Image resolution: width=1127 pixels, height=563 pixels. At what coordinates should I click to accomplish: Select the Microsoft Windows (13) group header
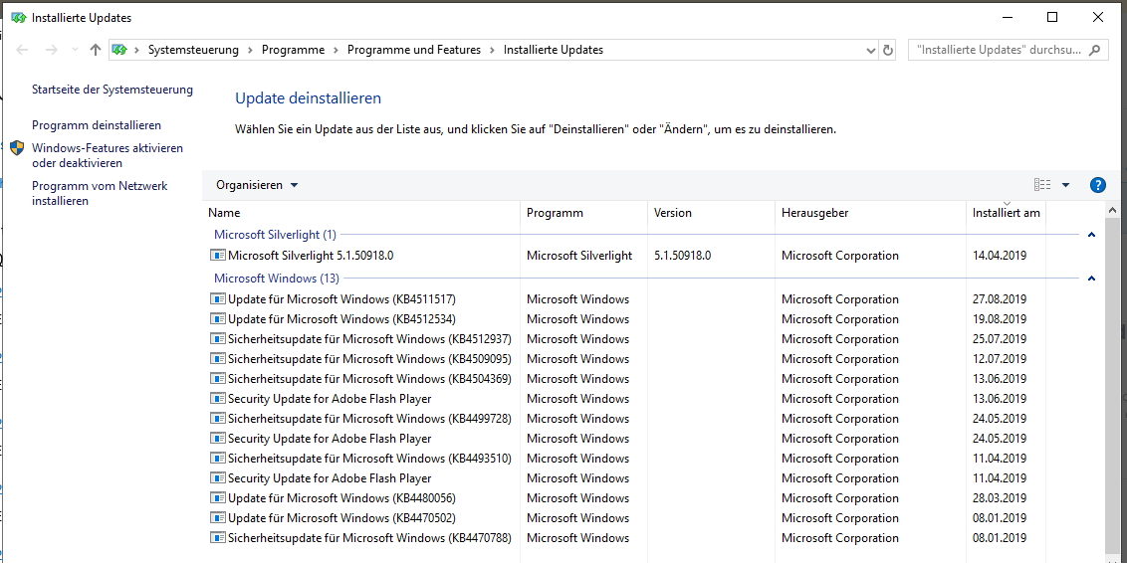pos(276,278)
